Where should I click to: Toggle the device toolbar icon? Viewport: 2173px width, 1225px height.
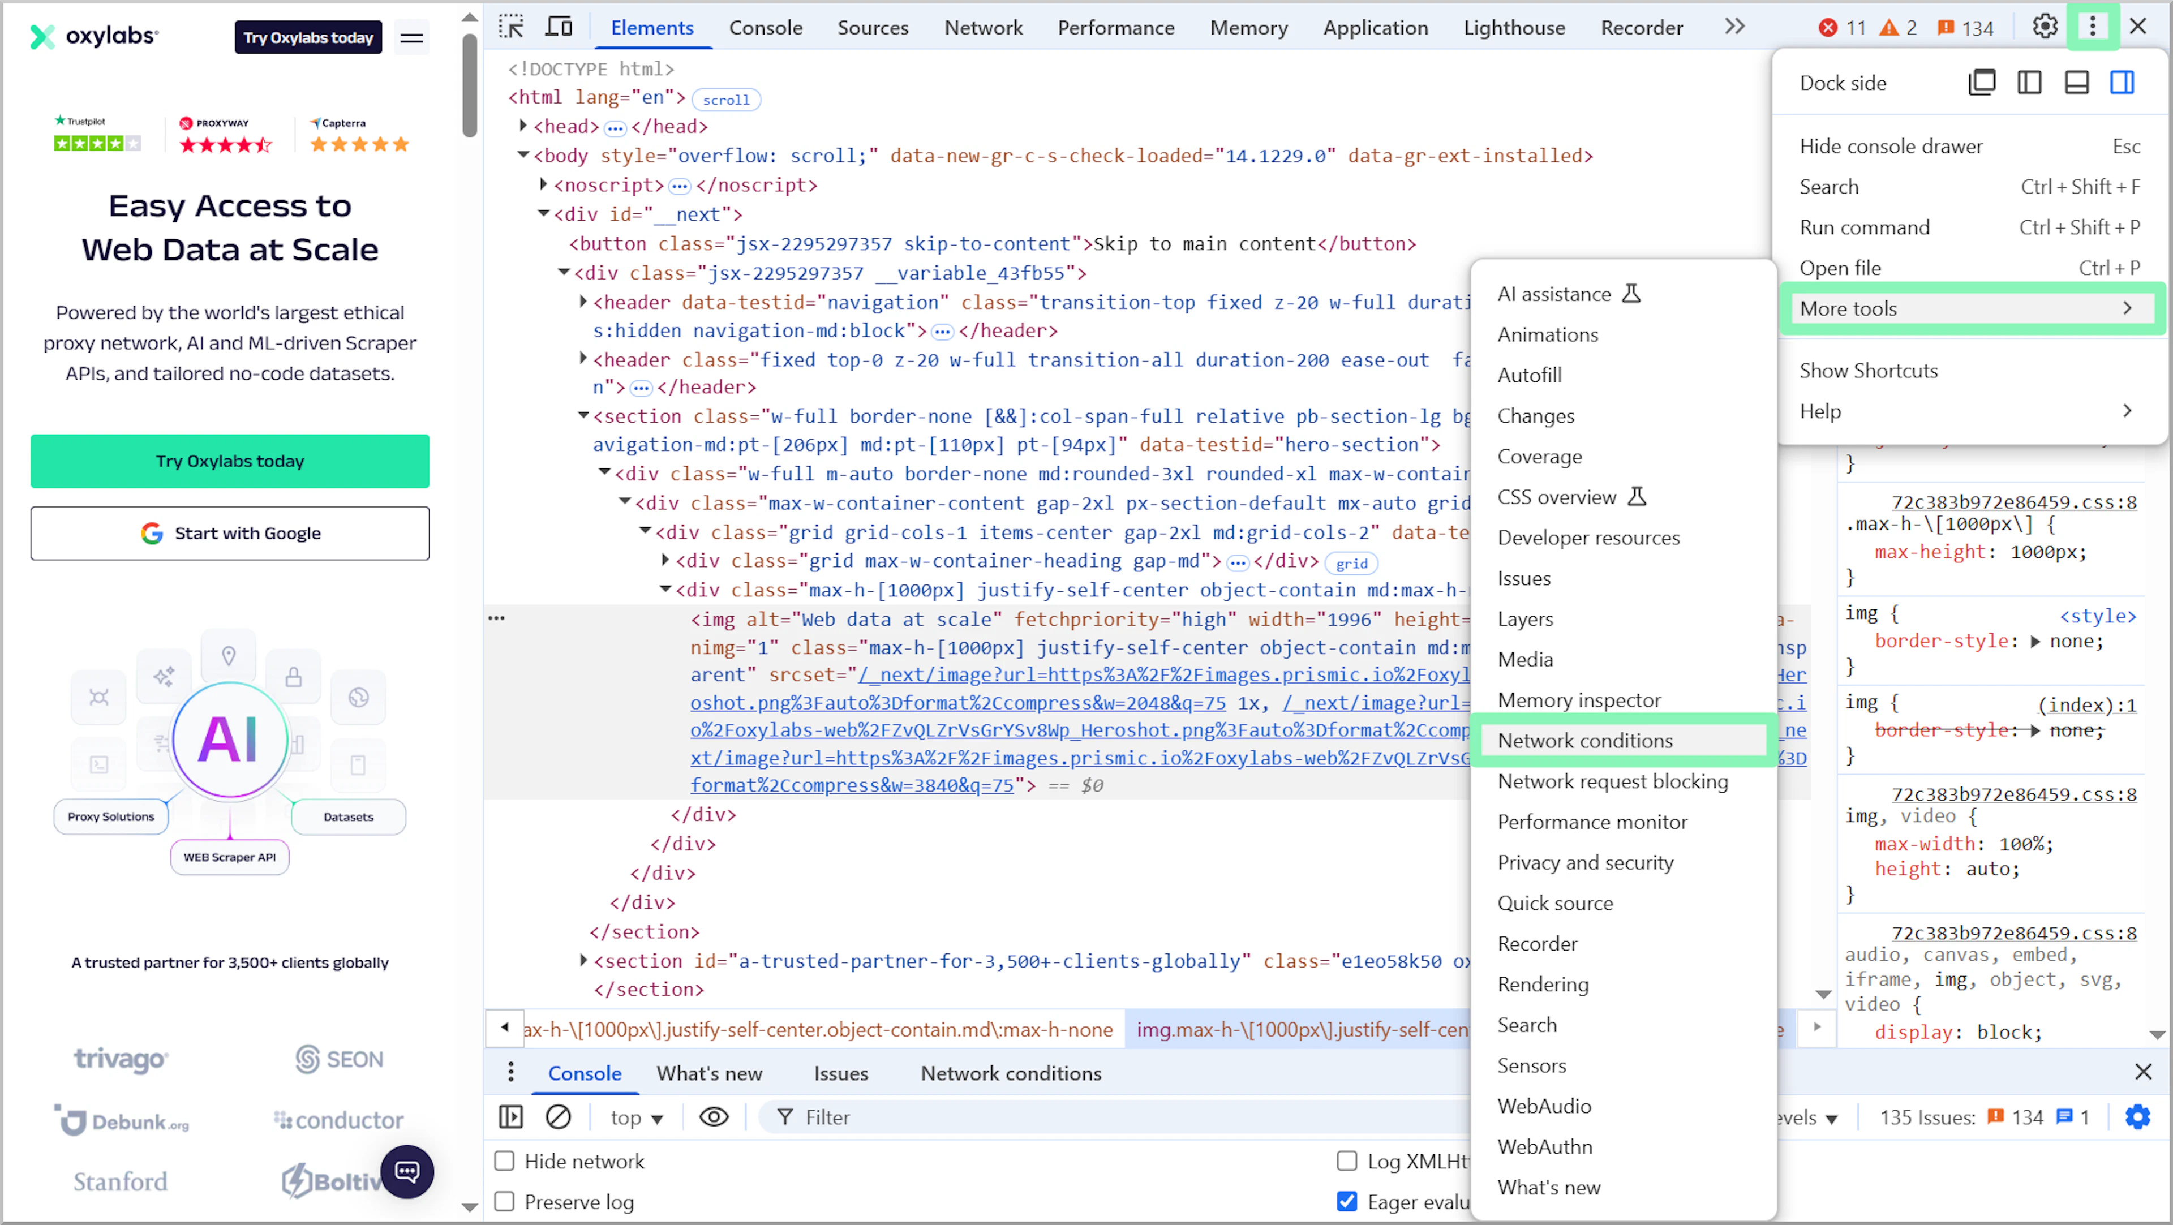tap(559, 27)
